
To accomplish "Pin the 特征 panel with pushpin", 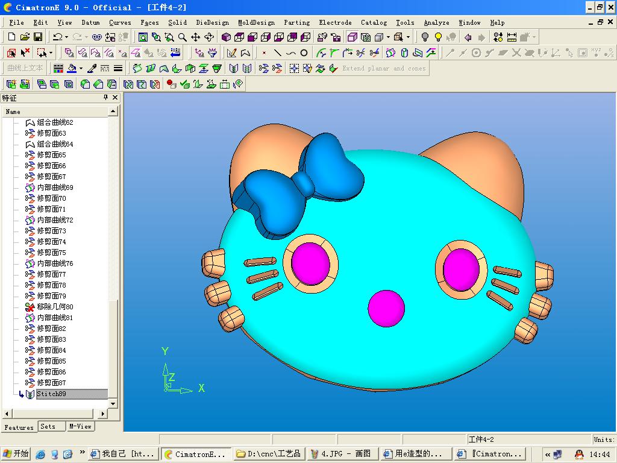I will (x=105, y=97).
